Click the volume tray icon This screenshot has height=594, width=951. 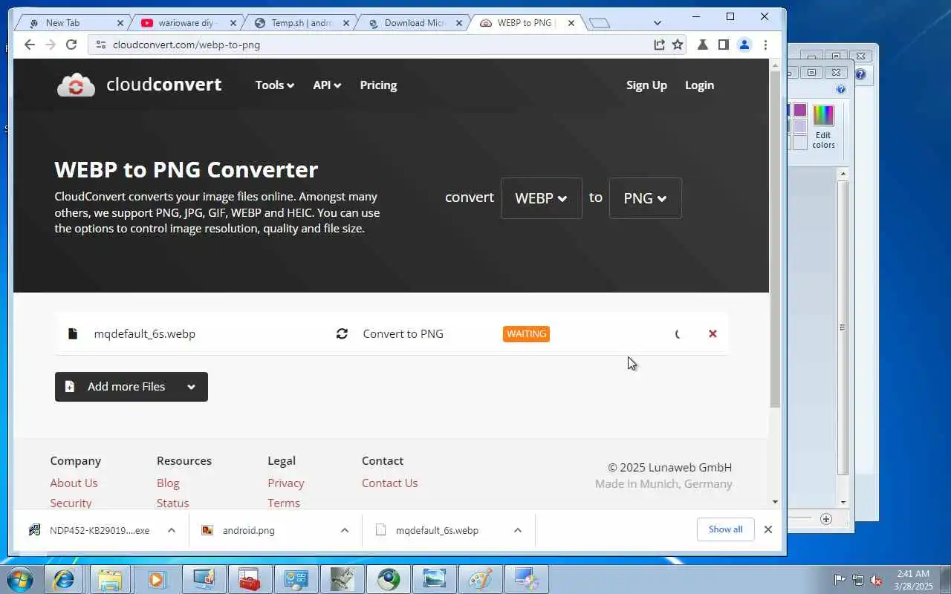tap(876, 580)
